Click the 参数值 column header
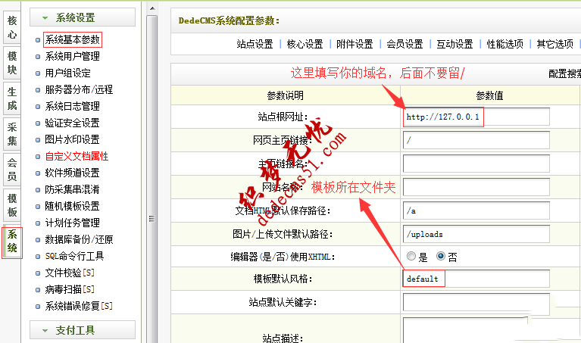Screen dimensions: 581x343 pyautogui.click(x=490, y=95)
